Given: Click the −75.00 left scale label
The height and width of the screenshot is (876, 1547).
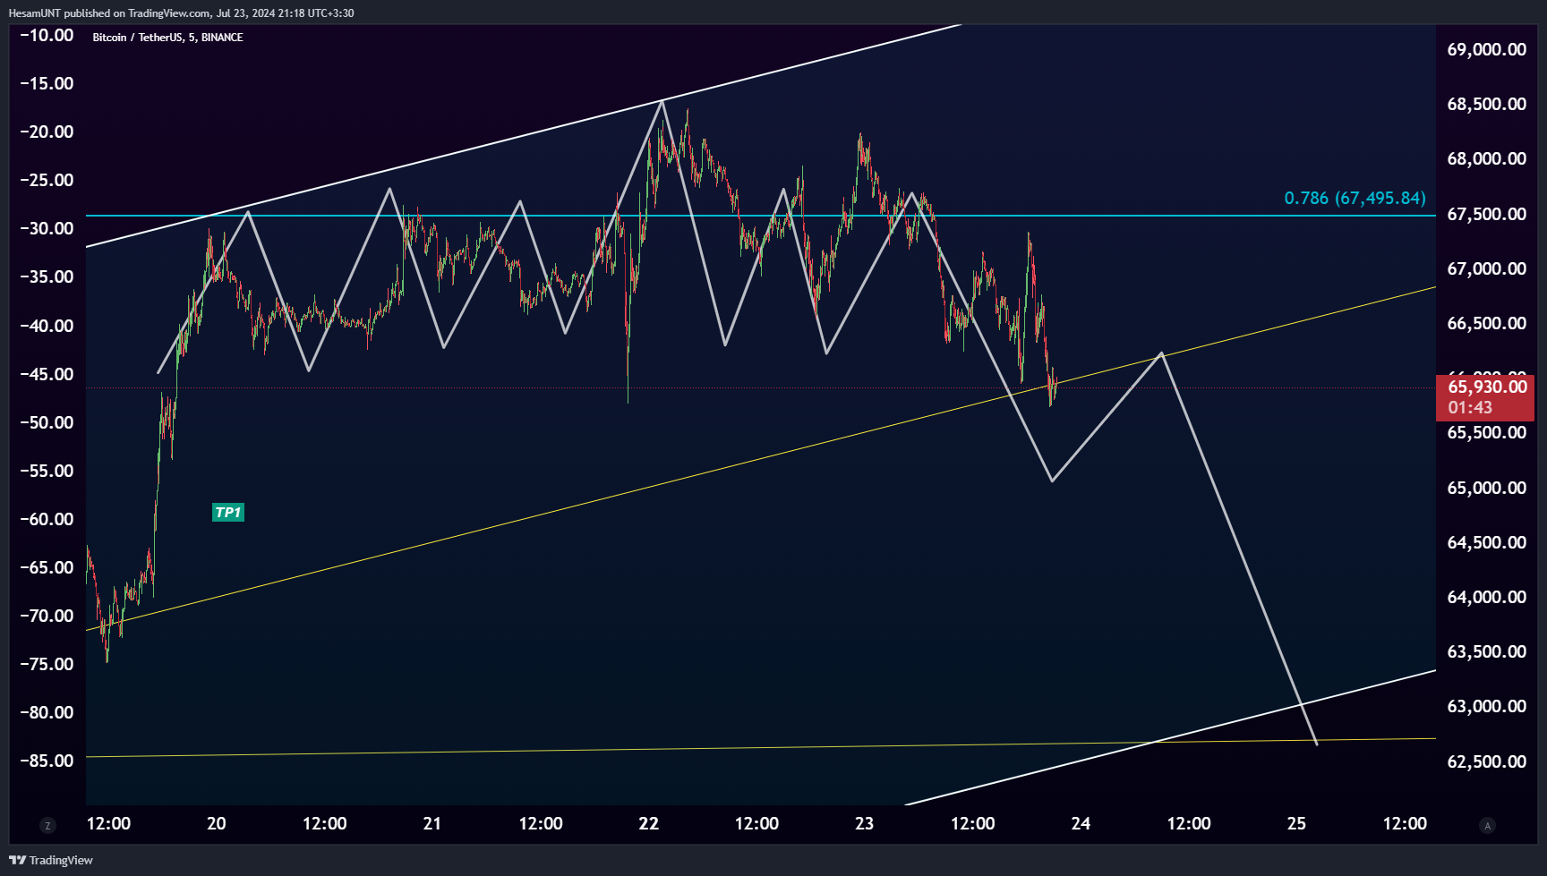Looking at the screenshot, I should 47,664.
